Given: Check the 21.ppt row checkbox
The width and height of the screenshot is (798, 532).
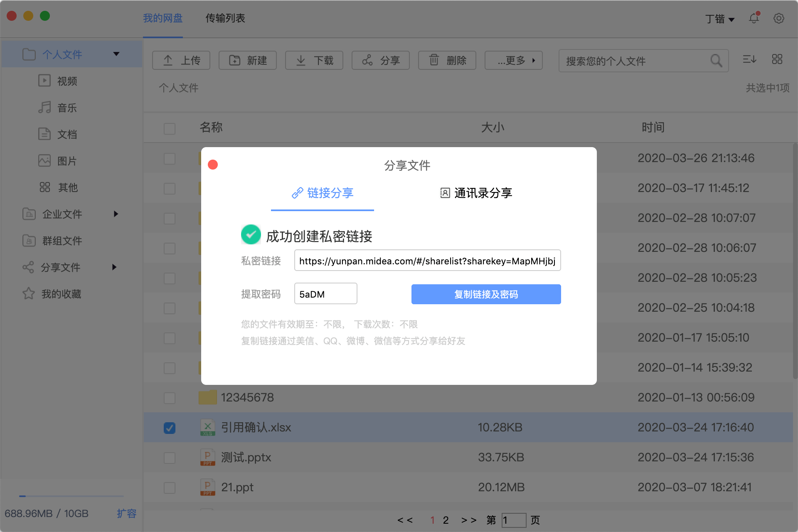Looking at the screenshot, I should [170, 488].
